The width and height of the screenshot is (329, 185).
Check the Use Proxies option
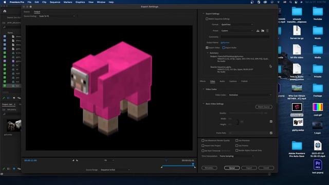(236, 145)
